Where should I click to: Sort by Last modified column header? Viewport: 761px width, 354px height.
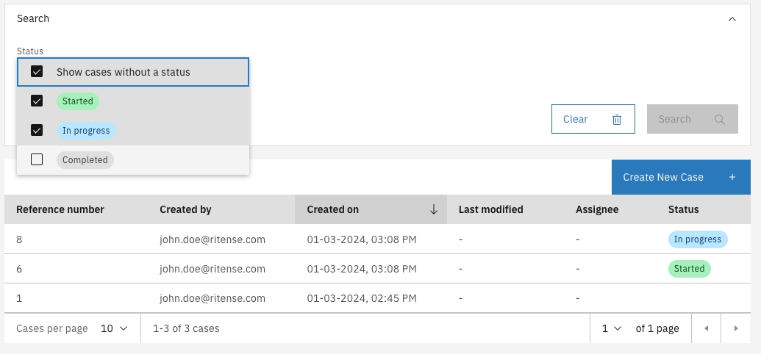pyautogui.click(x=490, y=209)
